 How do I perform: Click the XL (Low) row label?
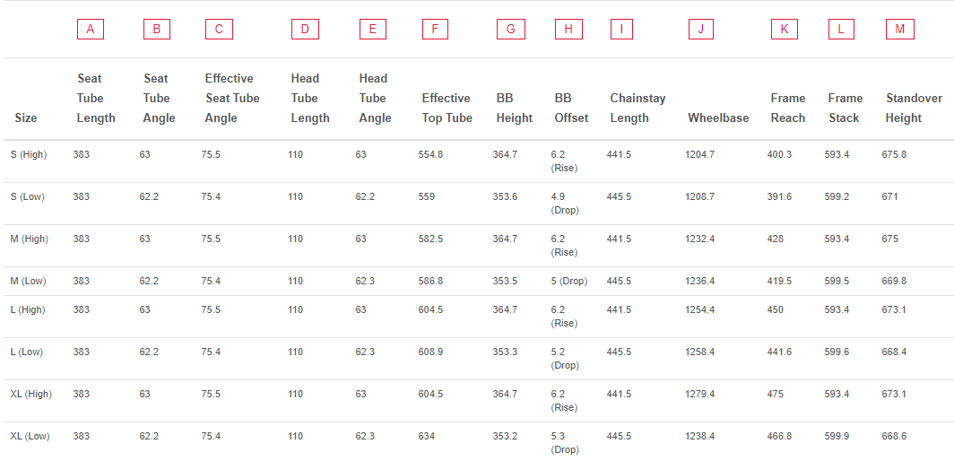tap(30, 436)
